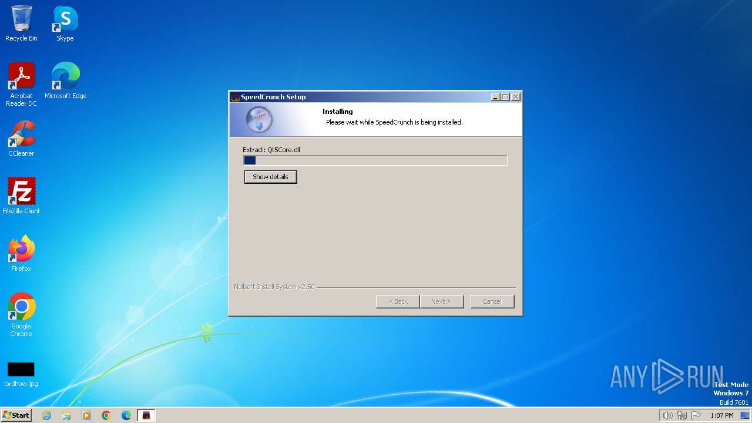Screen dimensions: 752x423
Task: Click the installation progress bar
Action: (375, 160)
